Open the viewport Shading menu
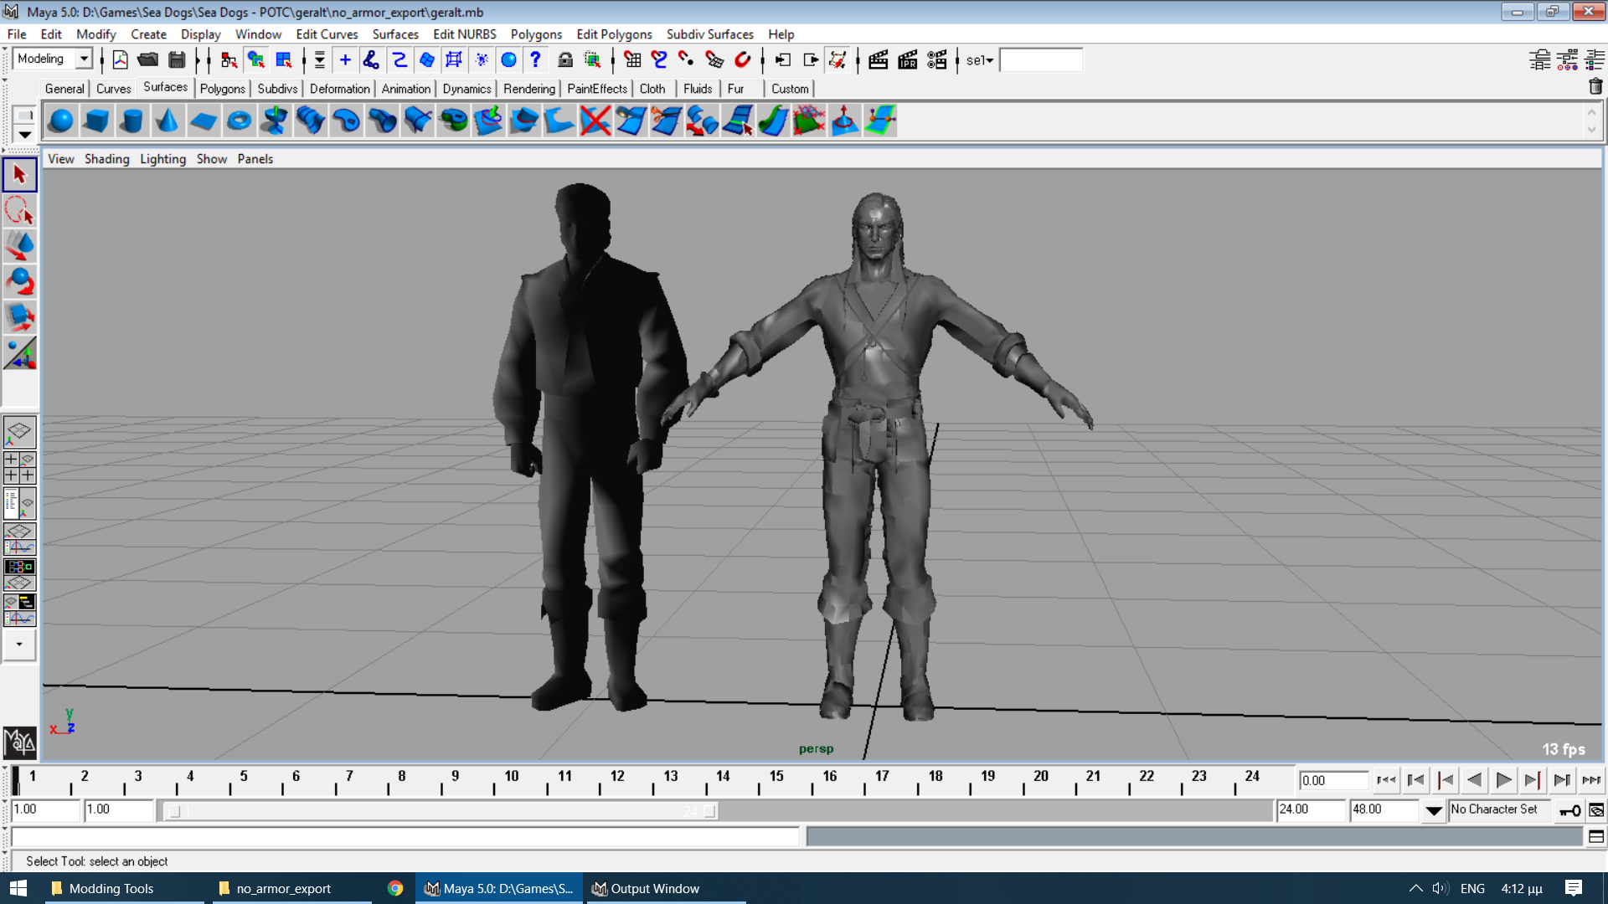The image size is (1608, 904). tap(106, 159)
